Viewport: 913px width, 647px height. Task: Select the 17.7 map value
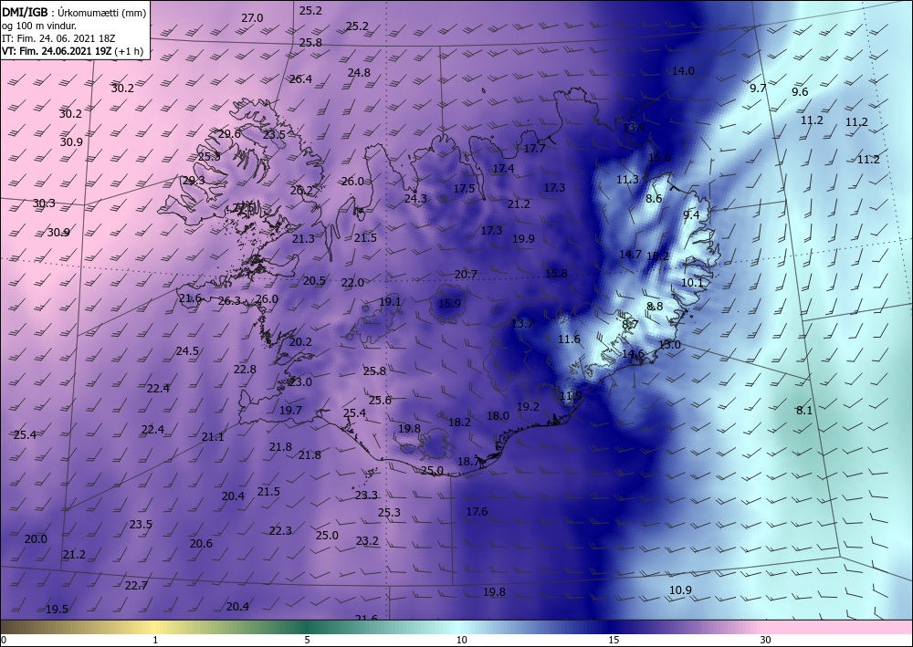534,149
